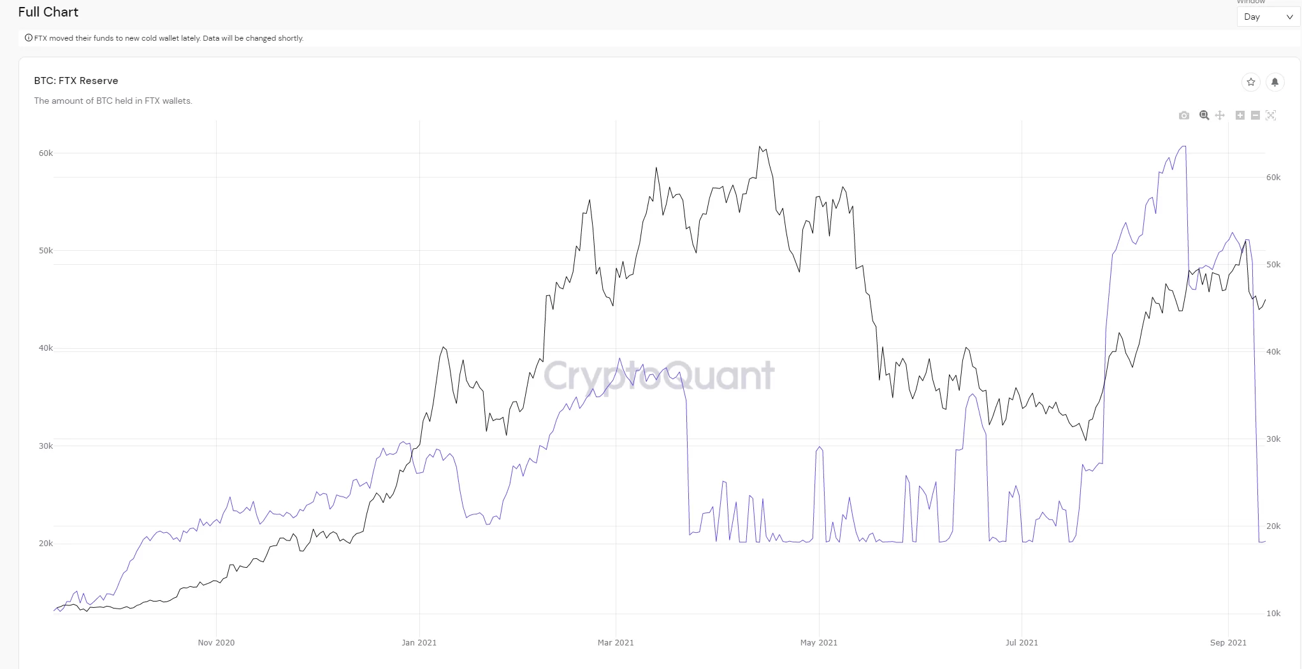This screenshot has width=1302, height=669.
Task: Set an alert with bell icon
Action: coord(1275,81)
